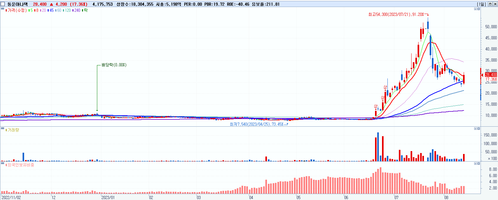Screen dimensions: 498x200
Task: Select the 20-day moving average legend
Action: click(43, 10)
